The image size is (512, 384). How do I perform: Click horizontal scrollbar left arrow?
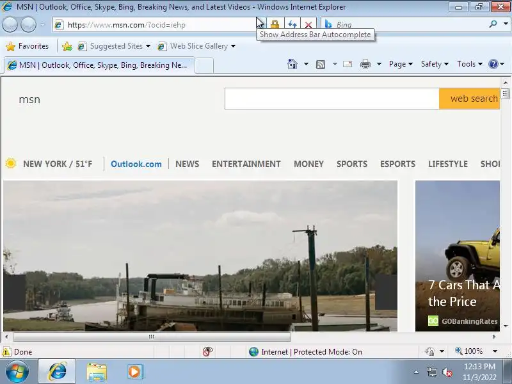point(6,337)
